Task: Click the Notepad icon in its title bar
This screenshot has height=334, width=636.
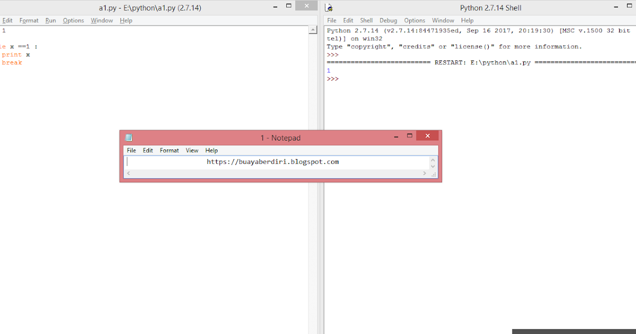Action: (x=128, y=137)
